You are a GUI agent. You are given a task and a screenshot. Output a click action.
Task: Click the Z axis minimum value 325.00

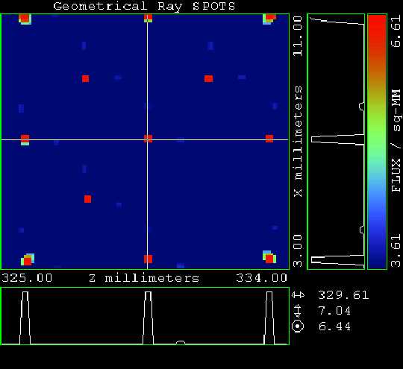(27, 278)
